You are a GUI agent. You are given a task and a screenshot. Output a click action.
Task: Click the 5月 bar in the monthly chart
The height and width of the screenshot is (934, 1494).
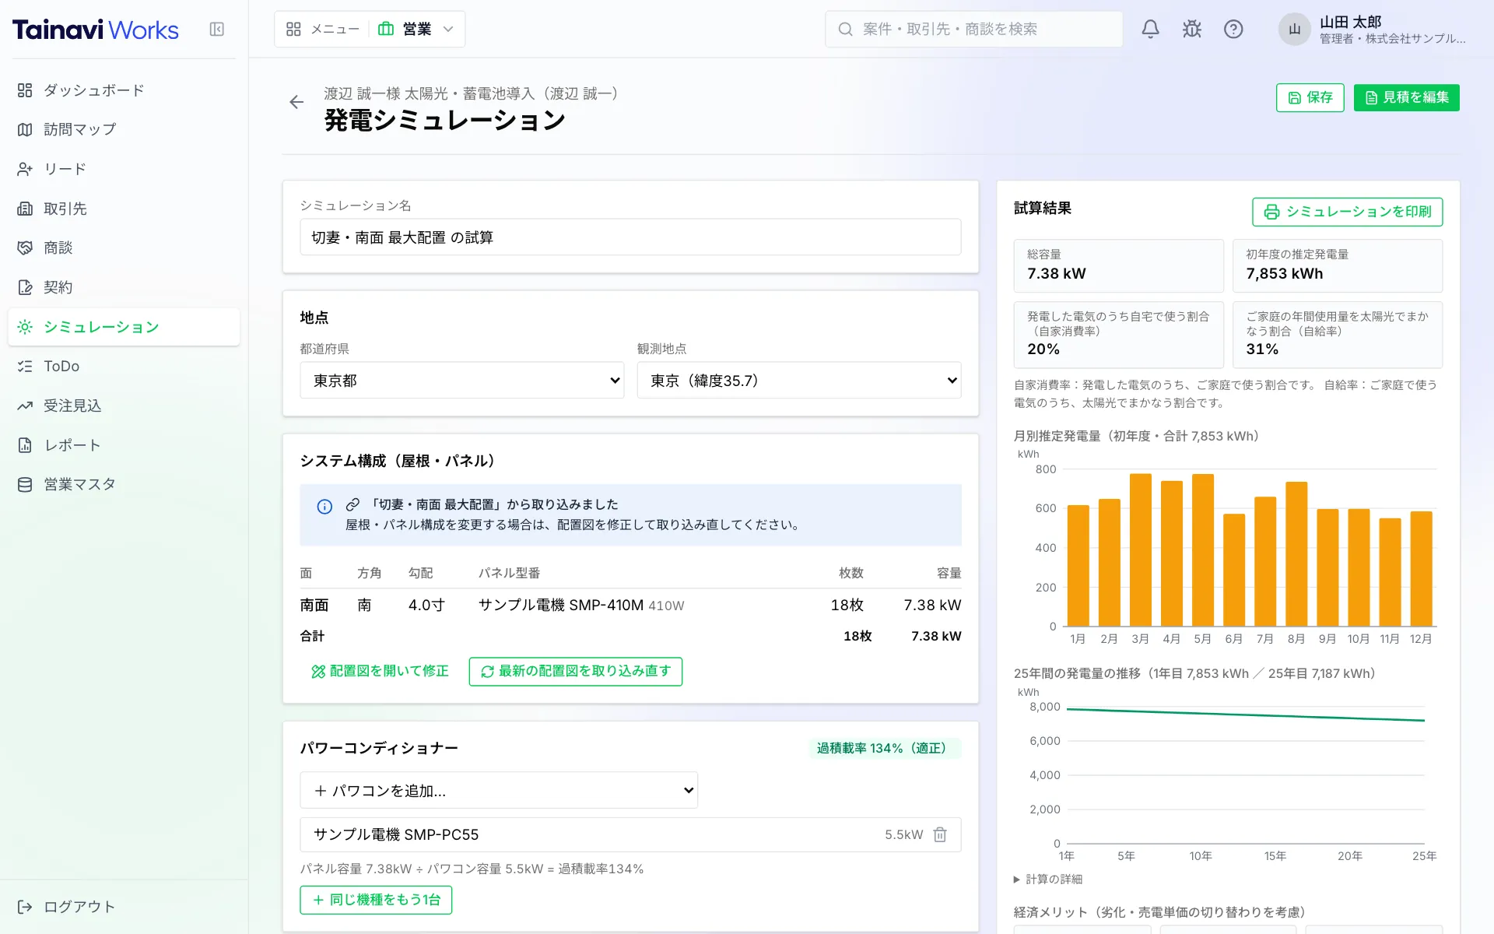click(1203, 550)
